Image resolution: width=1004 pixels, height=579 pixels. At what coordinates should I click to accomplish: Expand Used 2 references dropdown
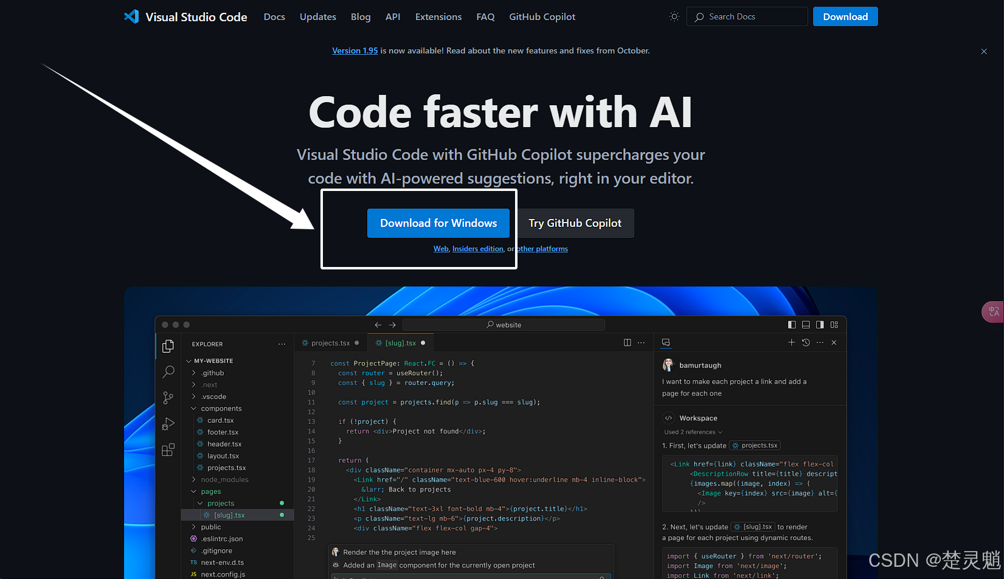[x=693, y=432]
